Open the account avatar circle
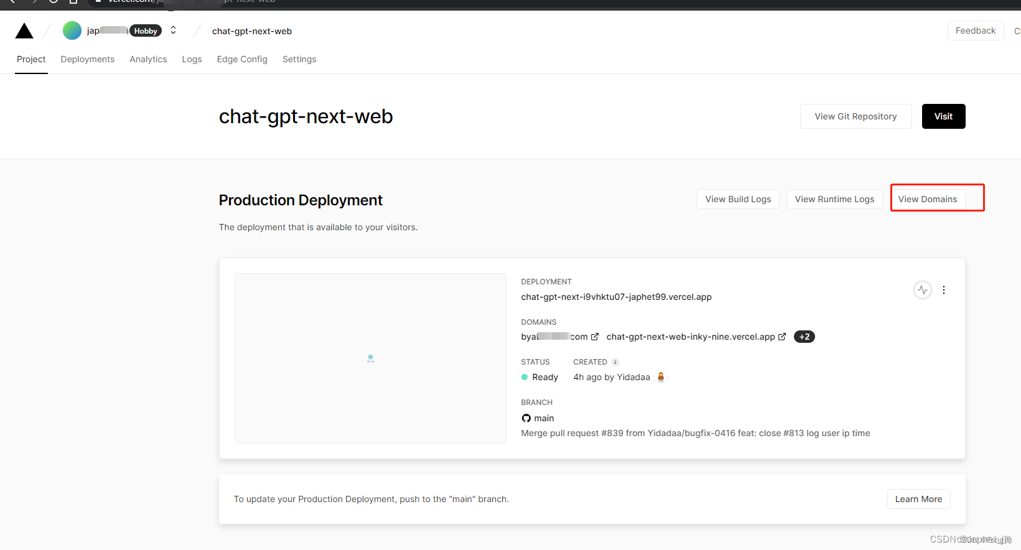 pos(72,30)
